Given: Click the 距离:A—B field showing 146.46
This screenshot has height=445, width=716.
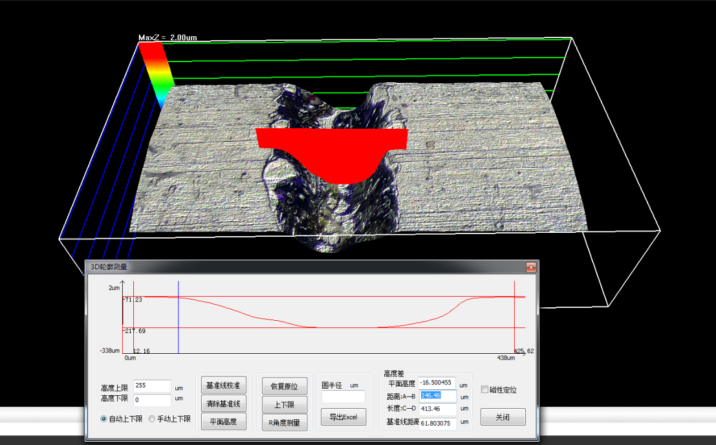Looking at the screenshot, I should tap(438, 396).
